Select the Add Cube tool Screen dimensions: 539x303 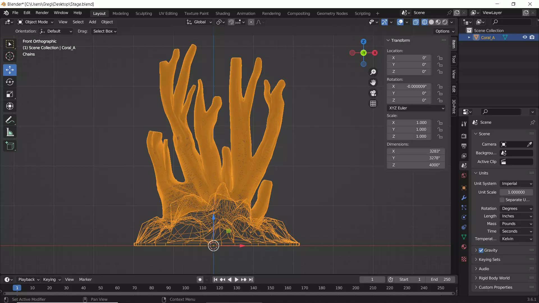tap(10, 146)
